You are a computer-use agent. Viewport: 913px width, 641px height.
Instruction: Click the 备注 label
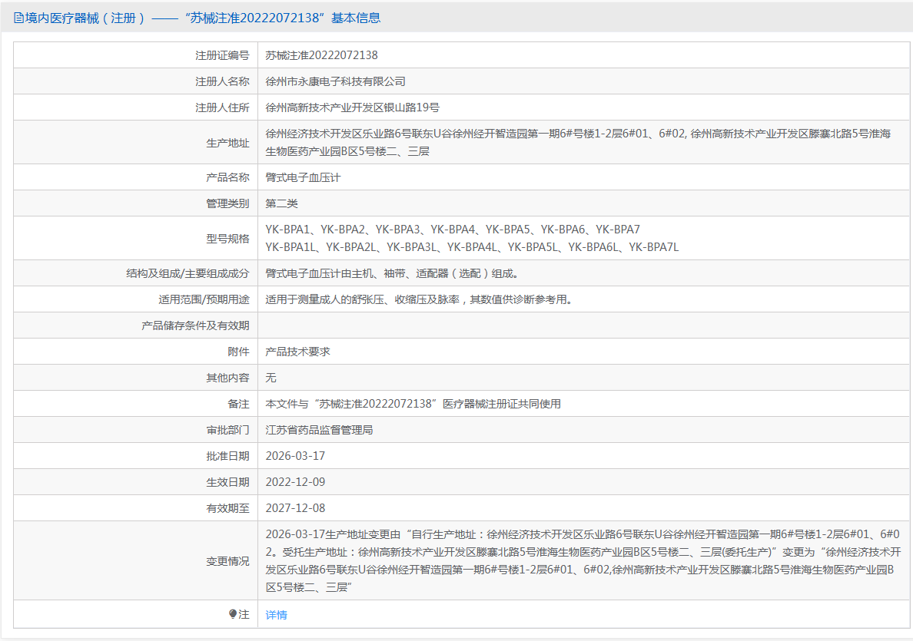[x=238, y=405]
